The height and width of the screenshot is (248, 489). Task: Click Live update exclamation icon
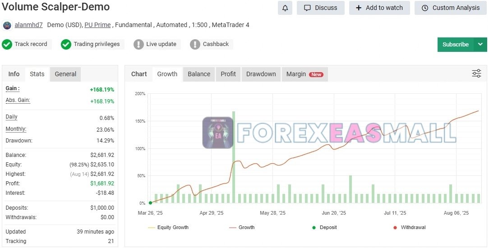point(138,44)
